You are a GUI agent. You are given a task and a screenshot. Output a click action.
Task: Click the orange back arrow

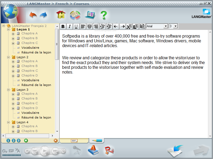tap(33, 15)
